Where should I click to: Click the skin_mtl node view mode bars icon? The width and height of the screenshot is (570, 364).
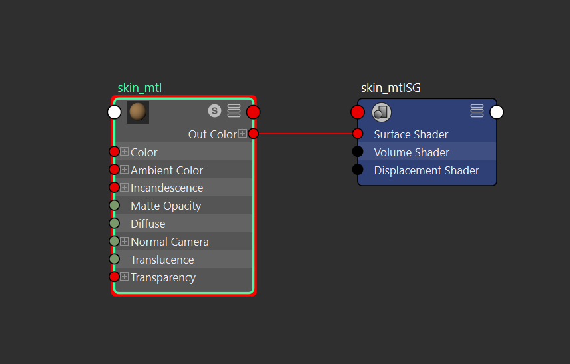pos(234,111)
